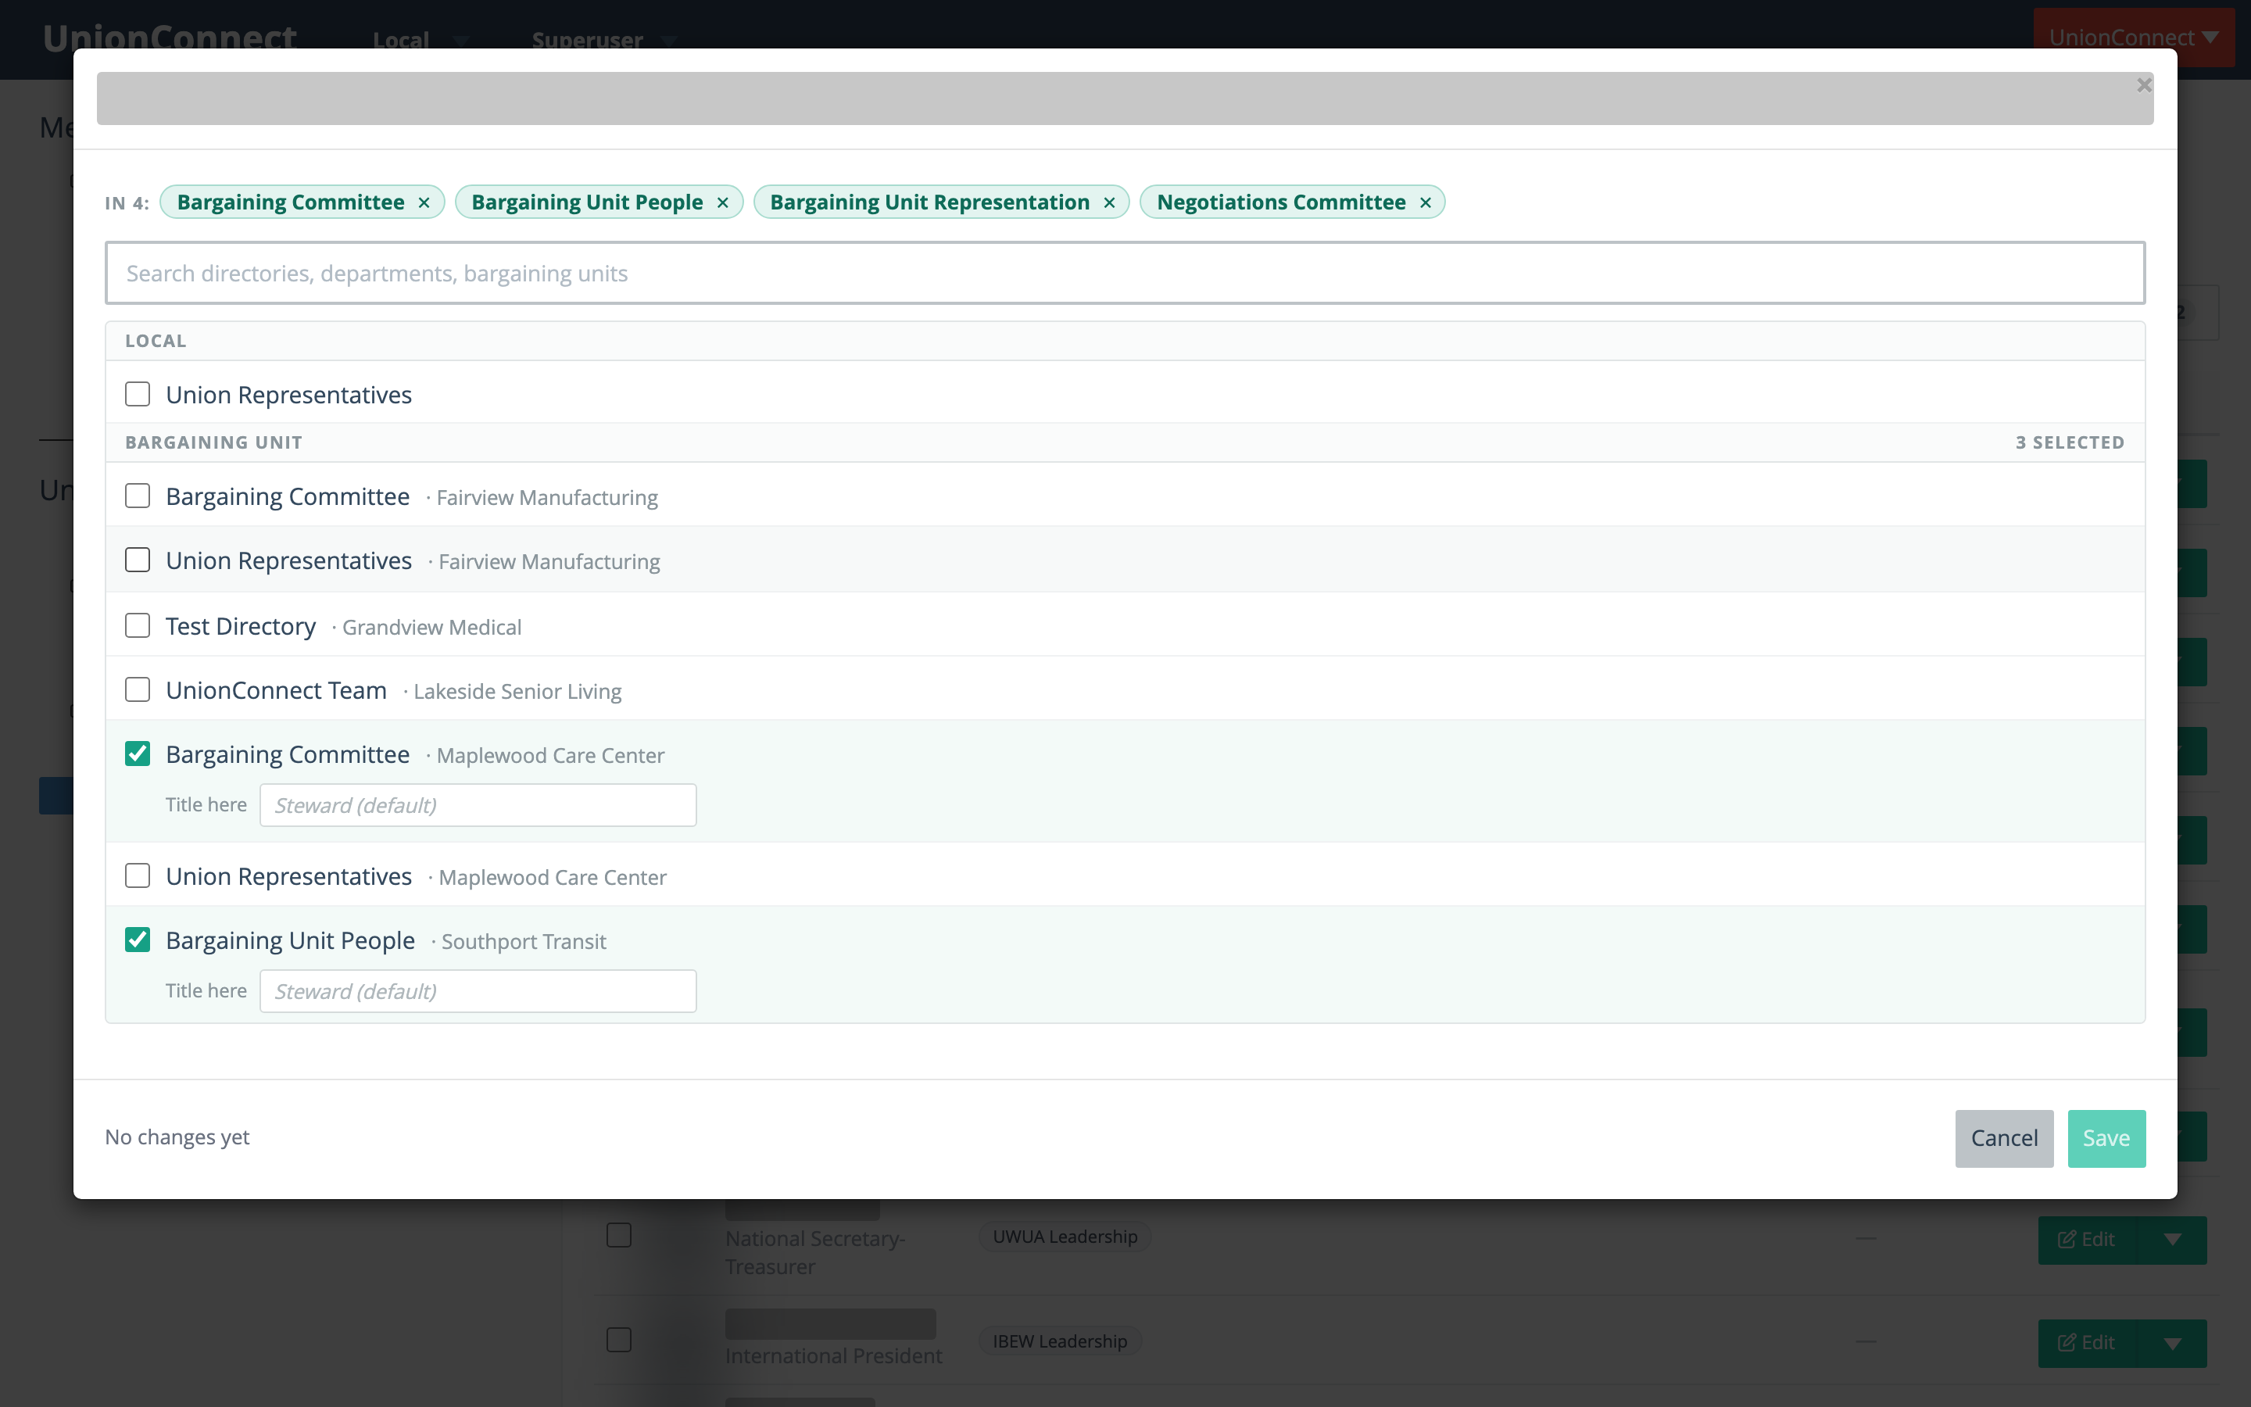Click the IBEW Leadership tag
Screen dimensions: 2251x1407
(x=1060, y=1341)
